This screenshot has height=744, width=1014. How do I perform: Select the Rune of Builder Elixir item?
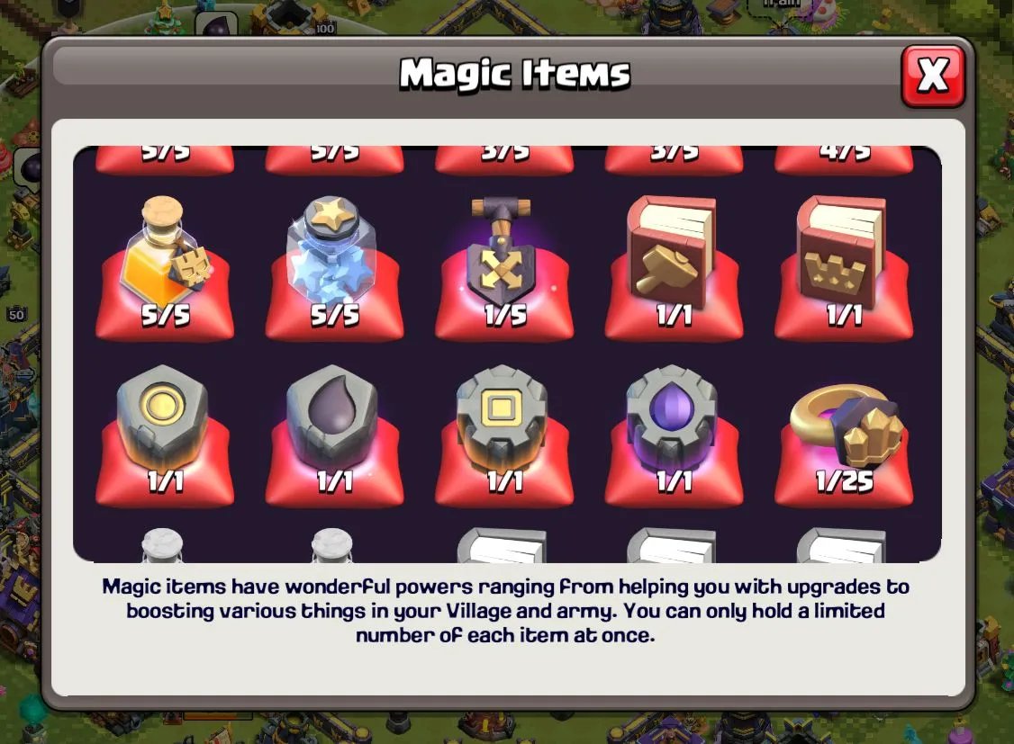[x=674, y=434]
